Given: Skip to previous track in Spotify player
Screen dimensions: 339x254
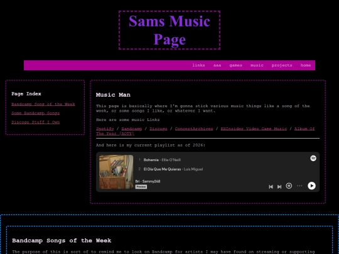Looking at the screenshot, I should [x=271, y=187].
